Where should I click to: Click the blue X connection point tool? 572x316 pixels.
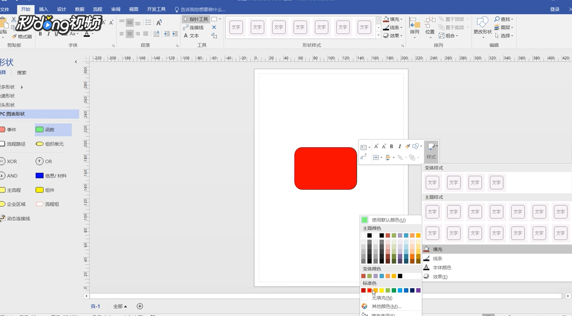[x=214, y=27]
